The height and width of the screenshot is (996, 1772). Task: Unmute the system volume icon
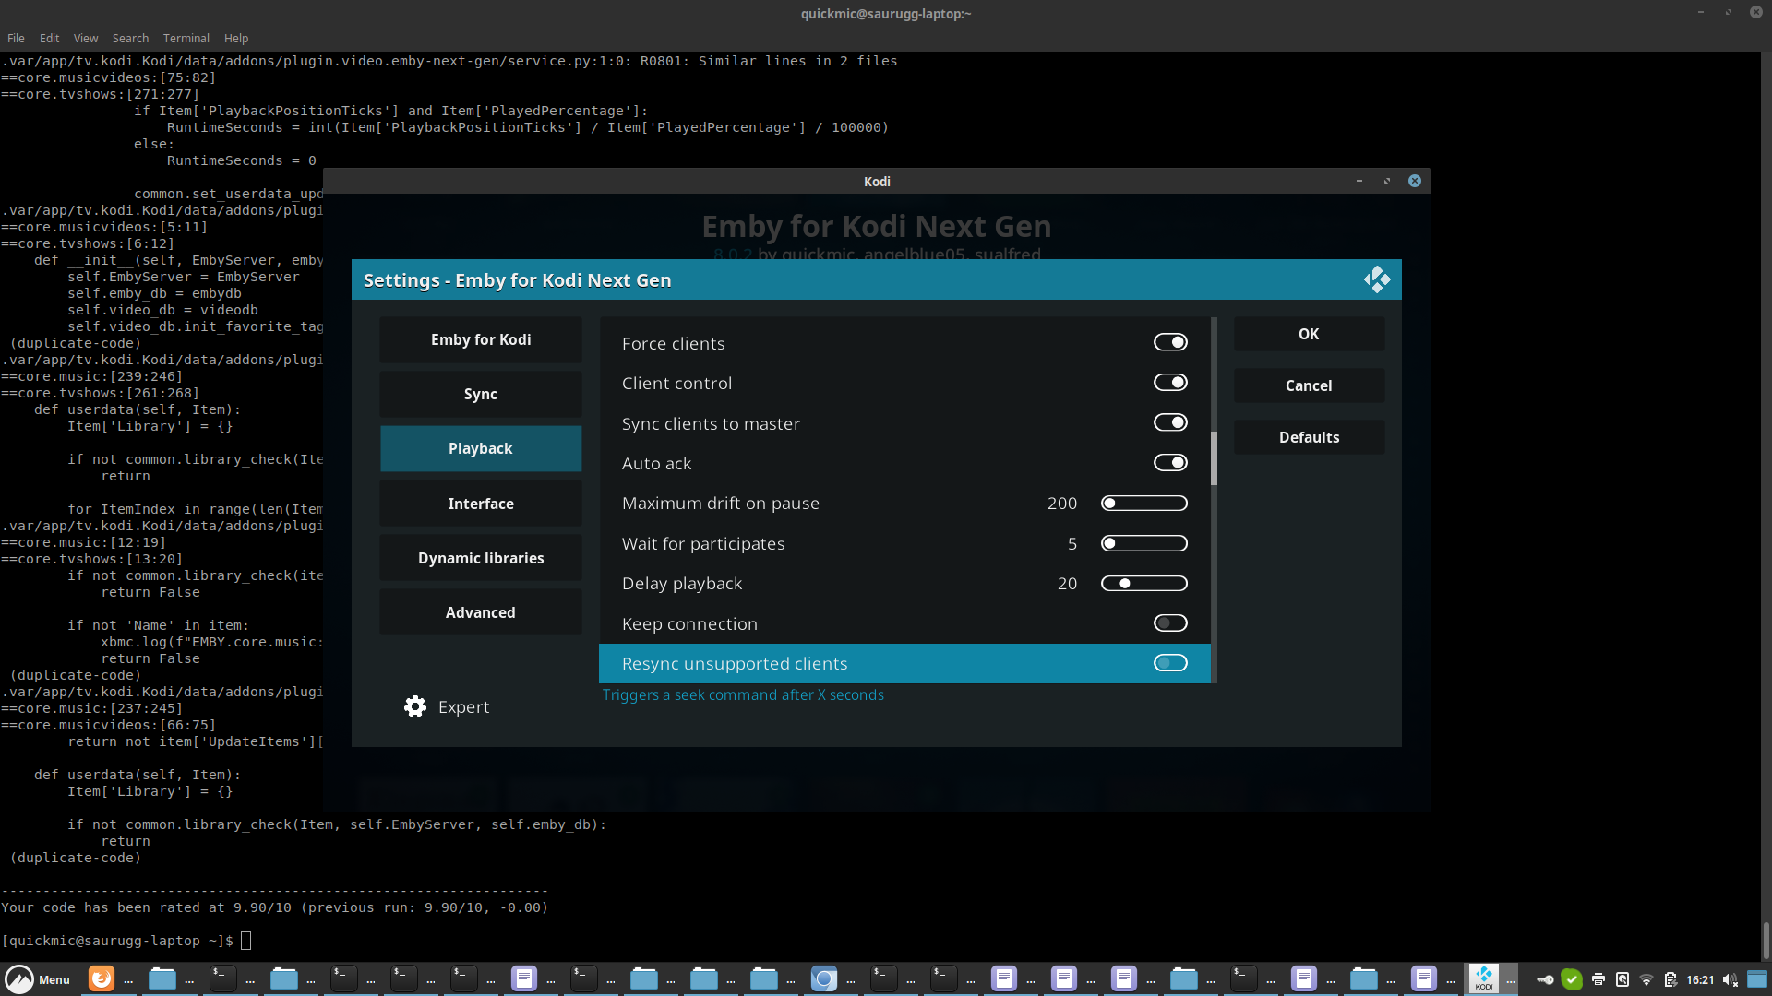pos(1729,979)
